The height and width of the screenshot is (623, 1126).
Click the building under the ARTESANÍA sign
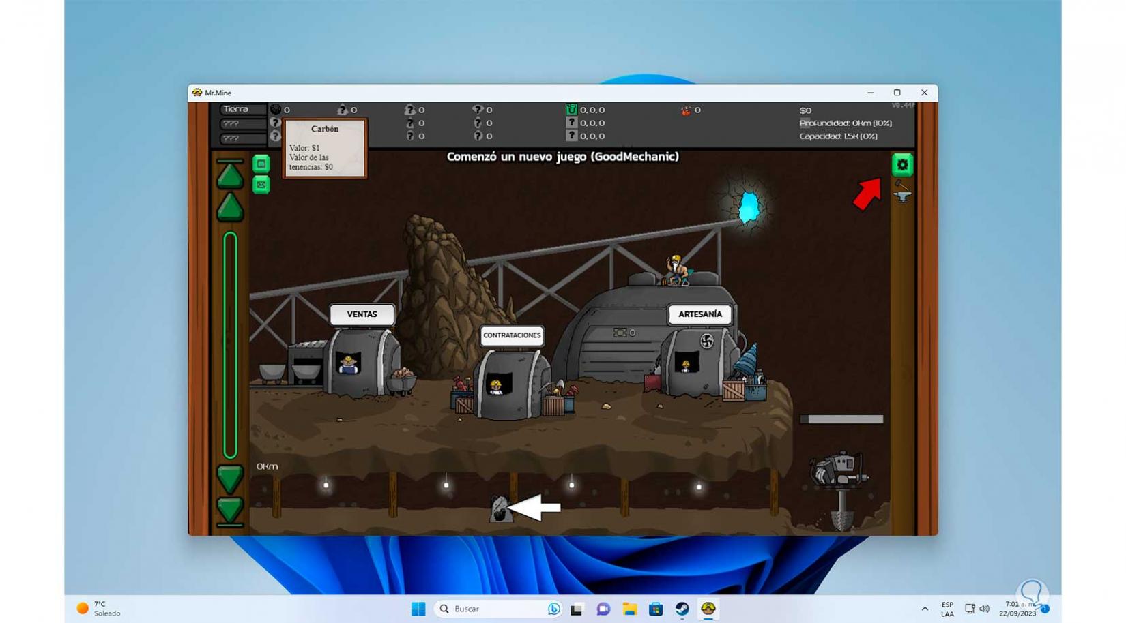(x=699, y=362)
